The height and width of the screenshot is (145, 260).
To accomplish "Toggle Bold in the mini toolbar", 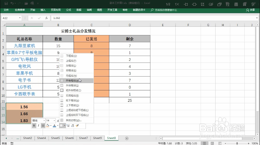I will [x=34, y=125].
